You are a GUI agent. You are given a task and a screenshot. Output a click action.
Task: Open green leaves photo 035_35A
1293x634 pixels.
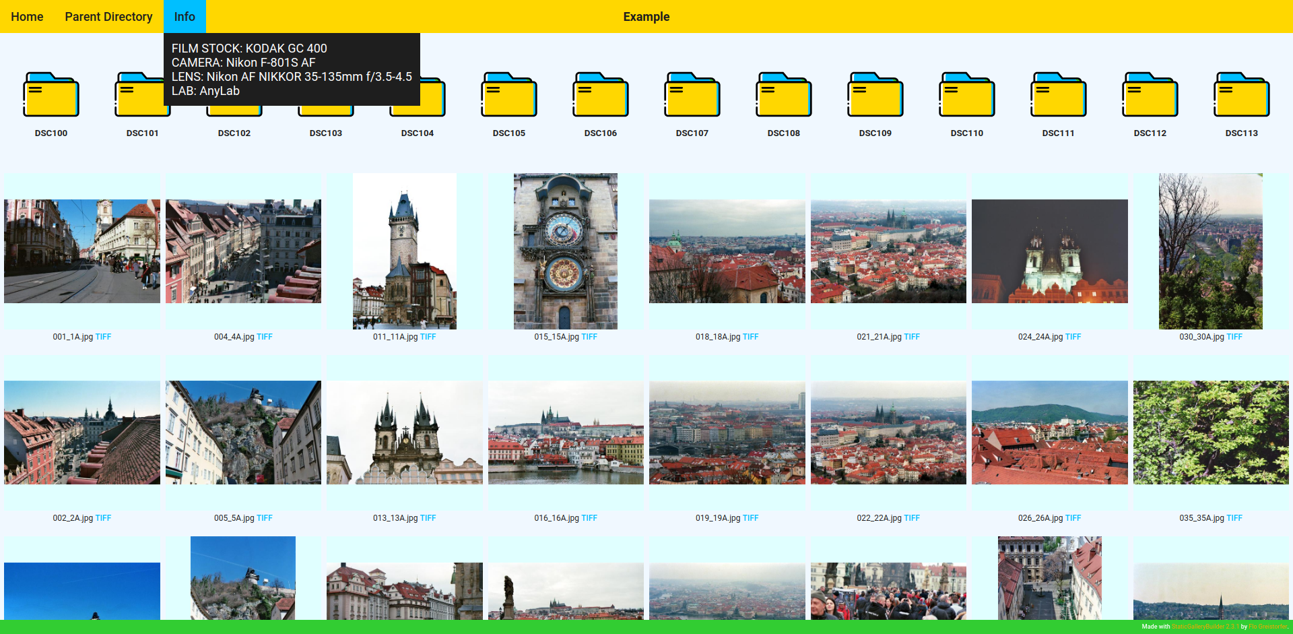tap(1210, 433)
